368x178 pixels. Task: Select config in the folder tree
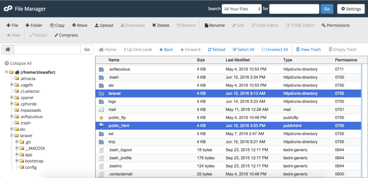(x=30, y=167)
